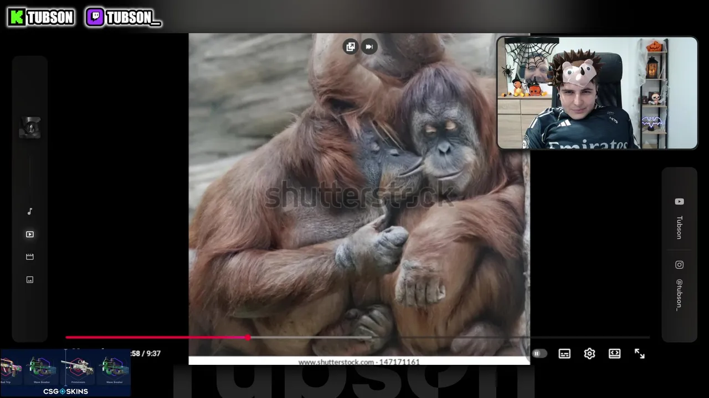This screenshot has height=398, width=709.
Task: Toggle subtitles captions button
Action: tap(564, 354)
